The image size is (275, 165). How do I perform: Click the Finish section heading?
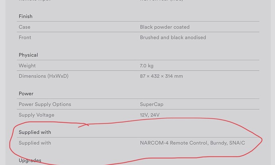(26, 16)
